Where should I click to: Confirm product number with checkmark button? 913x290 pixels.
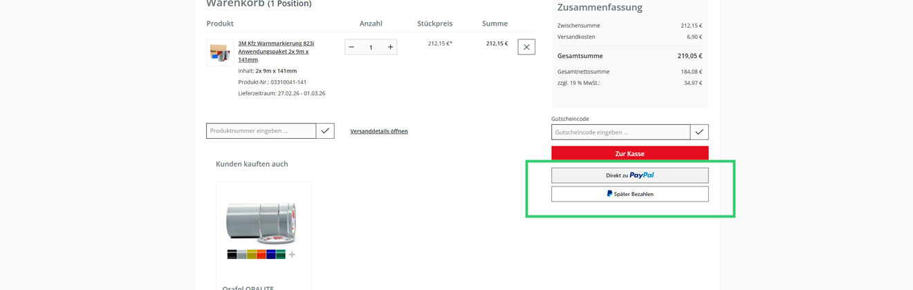(325, 130)
